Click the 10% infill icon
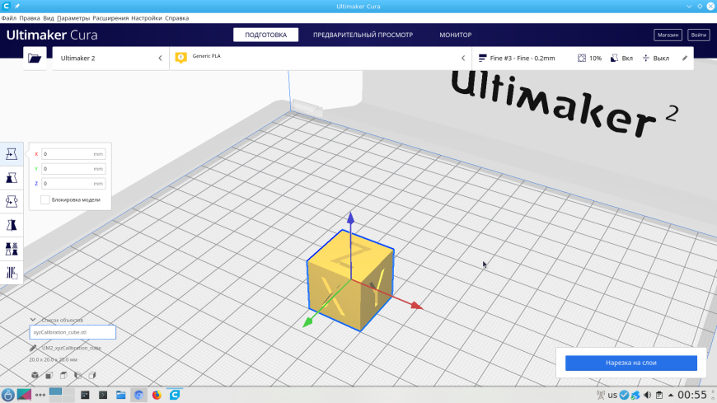 (582, 58)
